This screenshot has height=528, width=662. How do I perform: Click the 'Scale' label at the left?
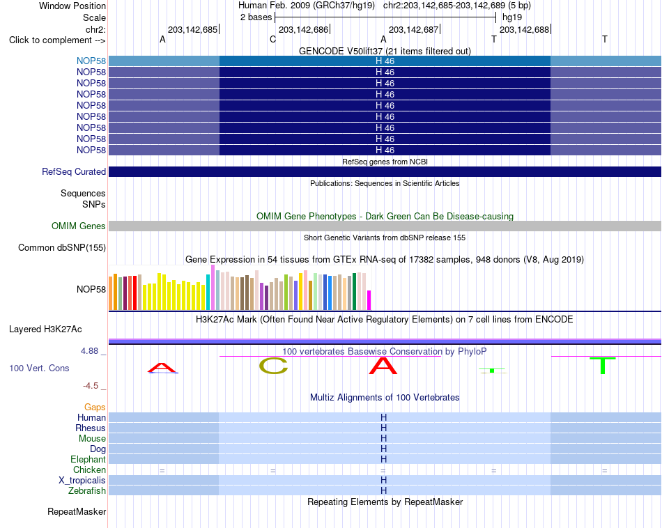coord(94,17)
